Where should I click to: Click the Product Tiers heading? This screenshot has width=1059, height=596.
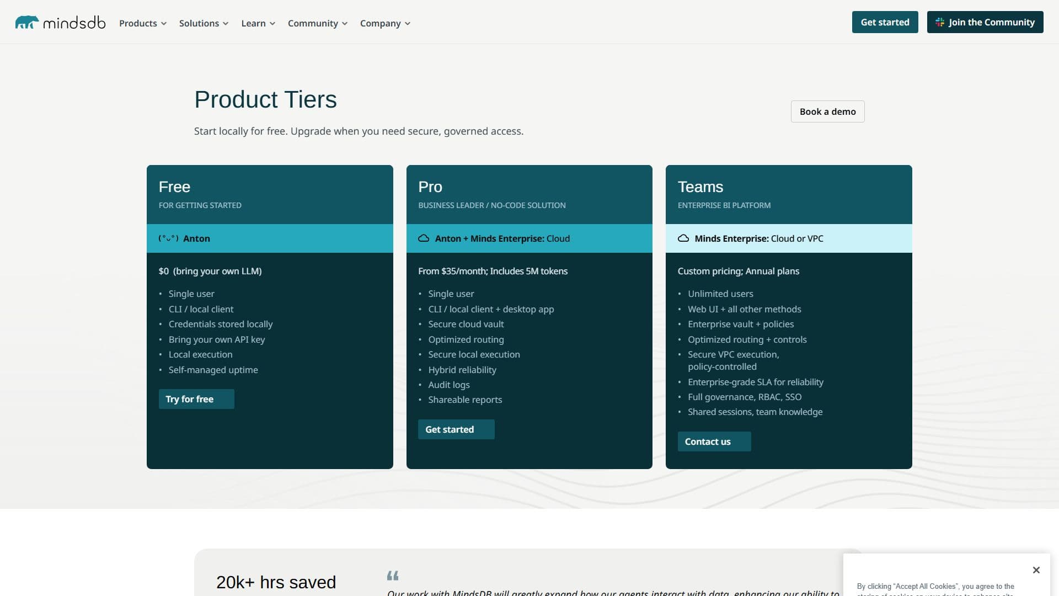pyautogui.click(x=265, y=99)
